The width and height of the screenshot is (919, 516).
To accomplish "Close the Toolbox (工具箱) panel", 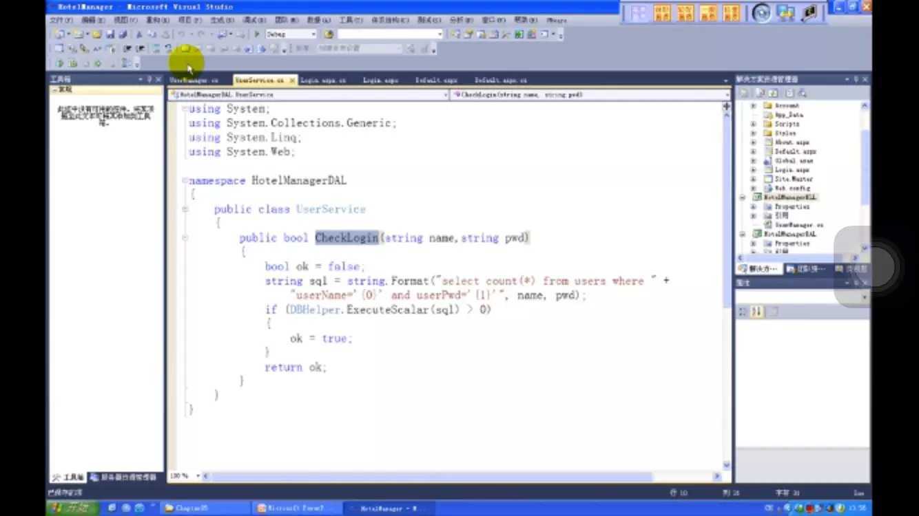I will pyautogui.click(x=159, y=80).
